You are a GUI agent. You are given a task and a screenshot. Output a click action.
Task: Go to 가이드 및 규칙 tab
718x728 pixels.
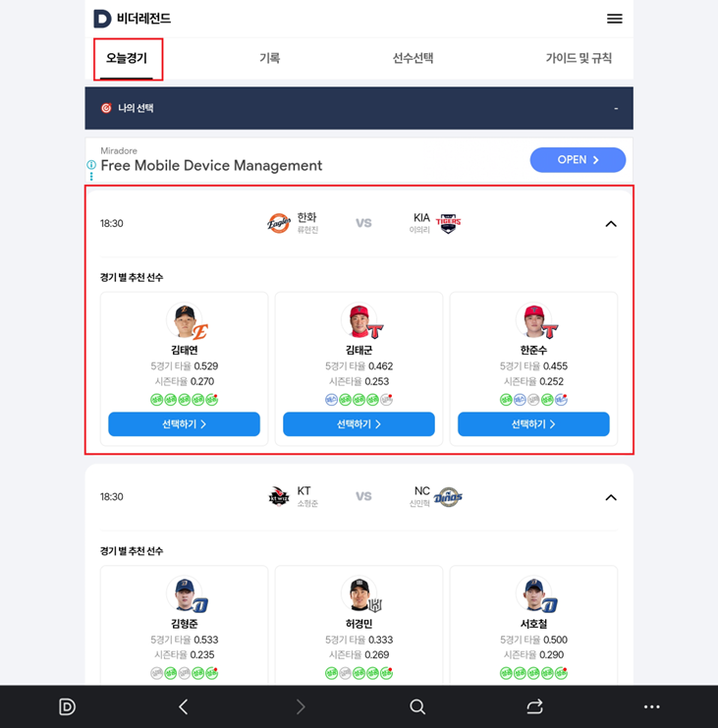point(579,58)
